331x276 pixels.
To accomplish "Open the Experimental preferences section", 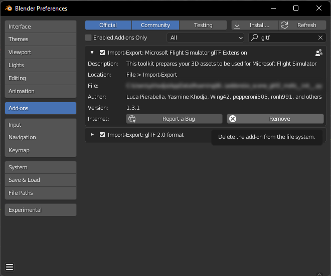I will 41,210.
